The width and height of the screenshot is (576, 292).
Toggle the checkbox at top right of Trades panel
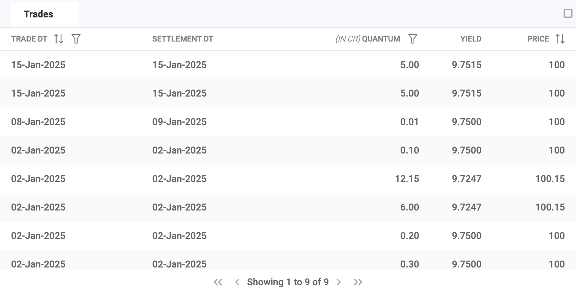pos(568,14)
